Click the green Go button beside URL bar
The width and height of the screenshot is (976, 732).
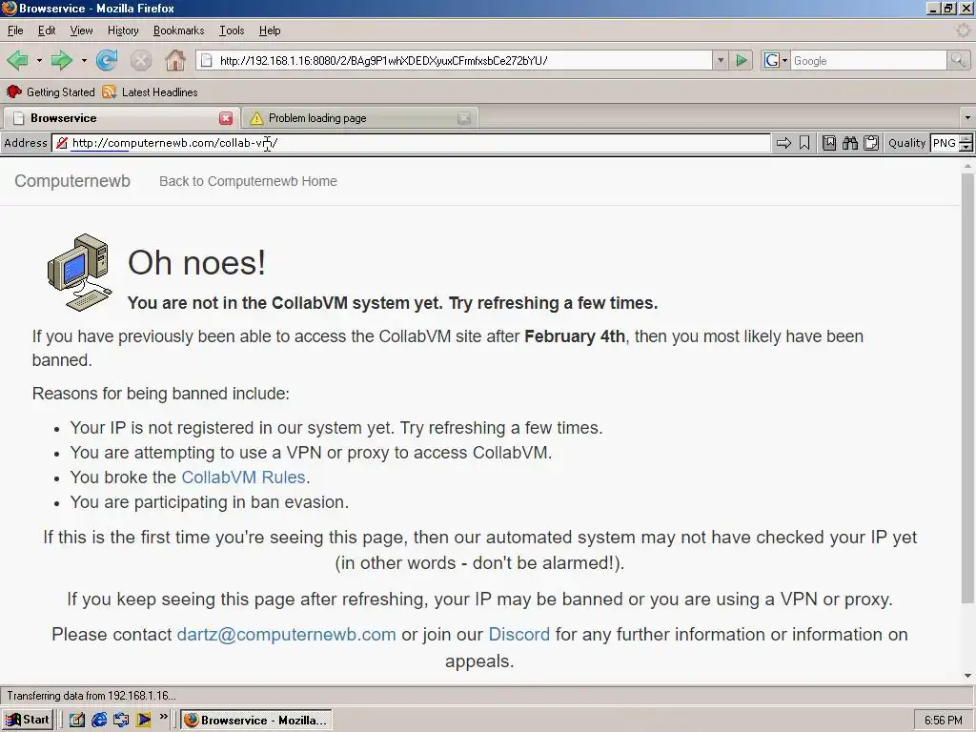[x=742, y=60]
